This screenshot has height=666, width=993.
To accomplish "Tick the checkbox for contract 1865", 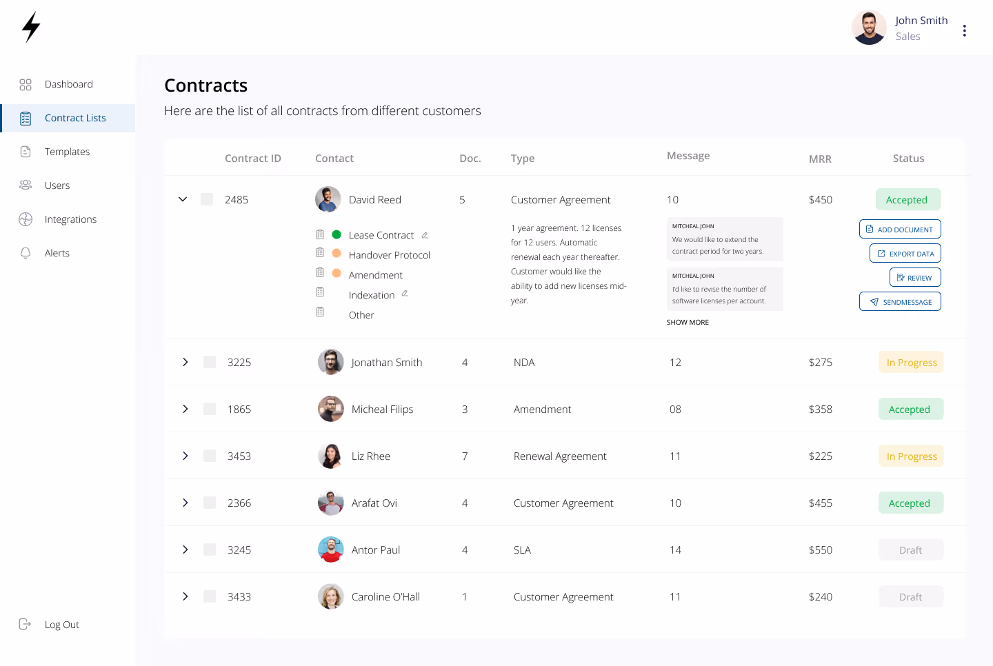I will [x=209, y=408].
